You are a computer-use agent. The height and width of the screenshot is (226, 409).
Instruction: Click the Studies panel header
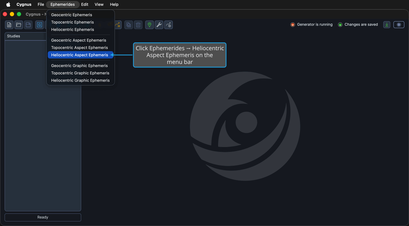pyautogui.click(x=25, y=36)
